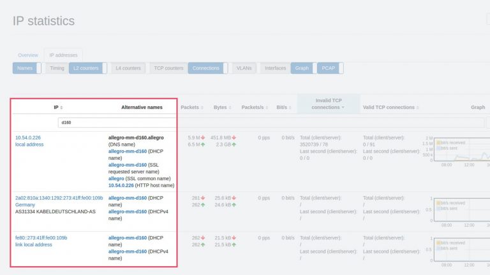The width and height of the screenshot is (490, 275).
Task: Enable the Timing column group
Action: tap(57, 68)
